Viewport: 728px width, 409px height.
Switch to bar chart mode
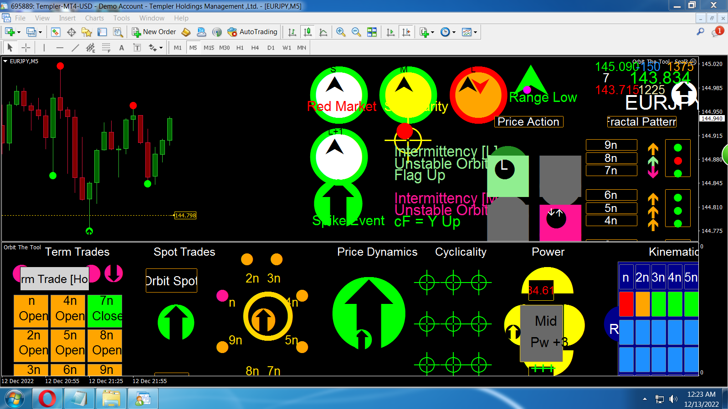pyautogui.click(x=292, y=32)
